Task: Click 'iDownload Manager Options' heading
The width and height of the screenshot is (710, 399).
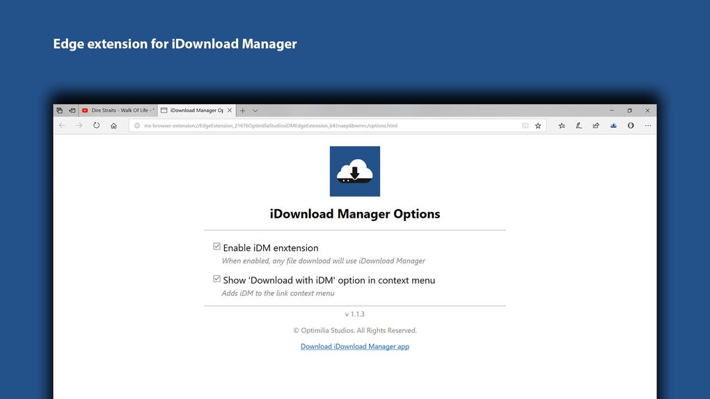Action: (355, 213)
